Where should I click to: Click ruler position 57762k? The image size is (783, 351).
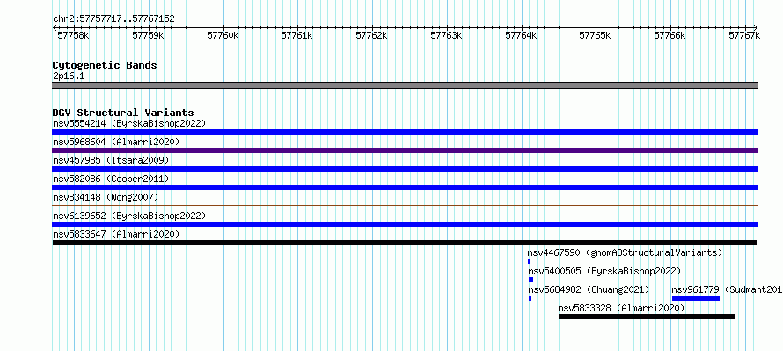coord(371,35)
